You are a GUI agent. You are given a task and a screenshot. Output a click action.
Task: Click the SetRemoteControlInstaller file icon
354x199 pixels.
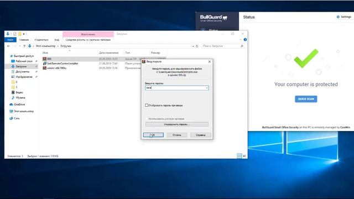point(45,64)
